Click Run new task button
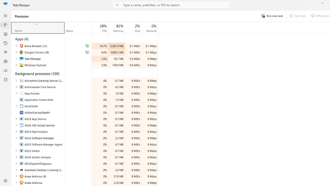Viewport: 330px width, 186px height. pyautogui.click(x=272, y=16)
